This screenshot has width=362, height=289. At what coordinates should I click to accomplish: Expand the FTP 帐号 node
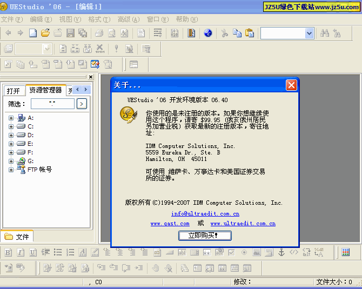(11, 170)
